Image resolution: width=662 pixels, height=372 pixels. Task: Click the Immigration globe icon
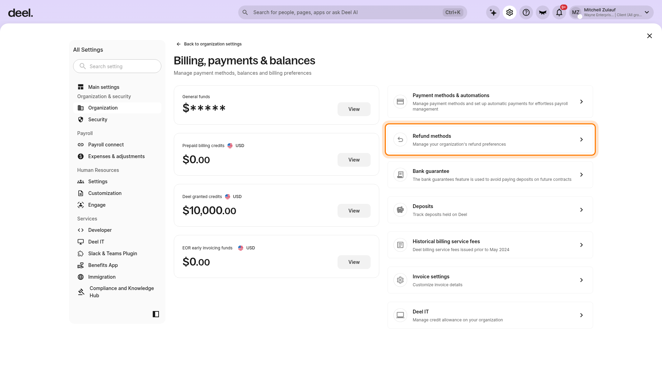81,277
